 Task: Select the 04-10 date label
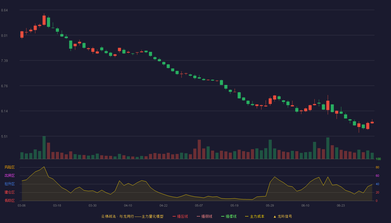(x=128, y=205)
